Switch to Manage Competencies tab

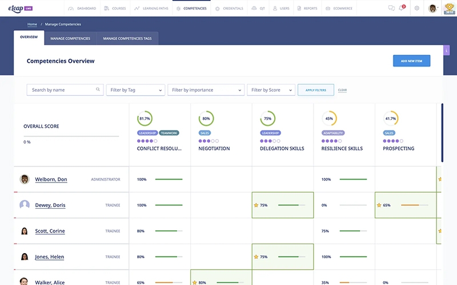(70, 38)
